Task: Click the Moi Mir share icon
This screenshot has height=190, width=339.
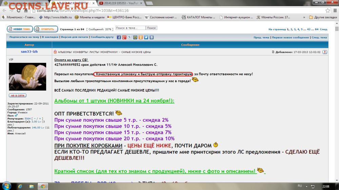Action: 135,37
